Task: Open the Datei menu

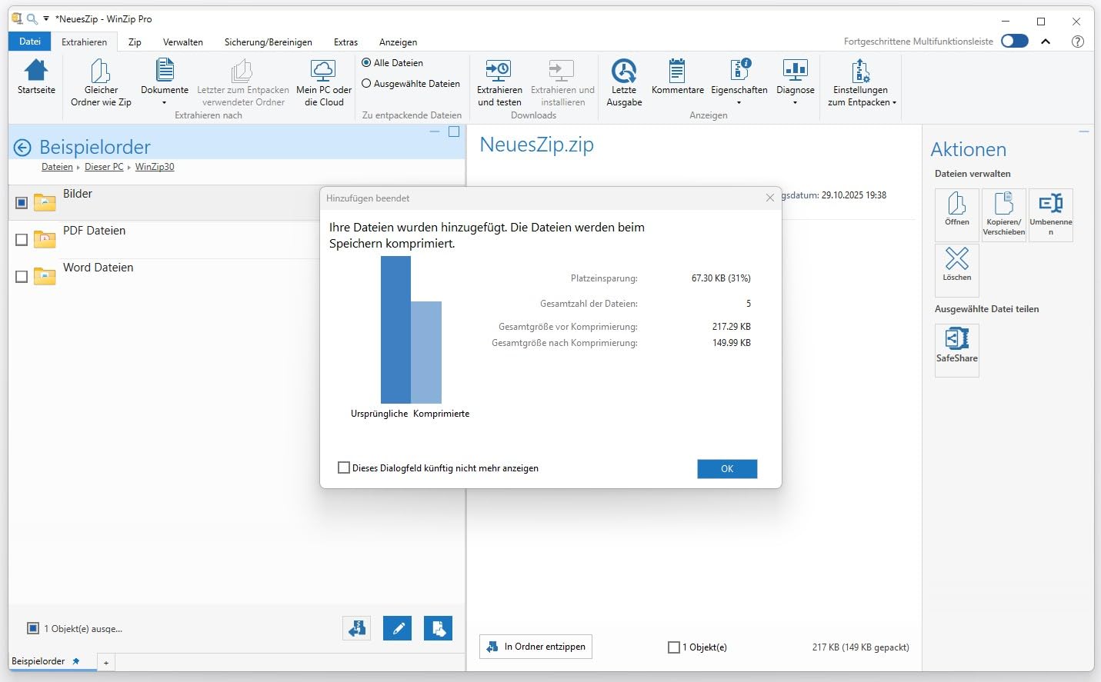Action: click(x=30, y=42)
